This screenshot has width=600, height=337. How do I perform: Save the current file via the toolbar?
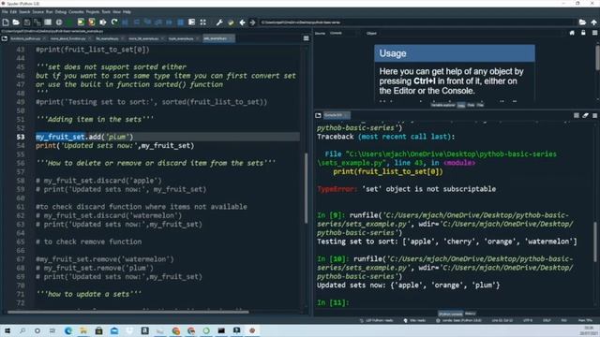(x=27, y=22)
